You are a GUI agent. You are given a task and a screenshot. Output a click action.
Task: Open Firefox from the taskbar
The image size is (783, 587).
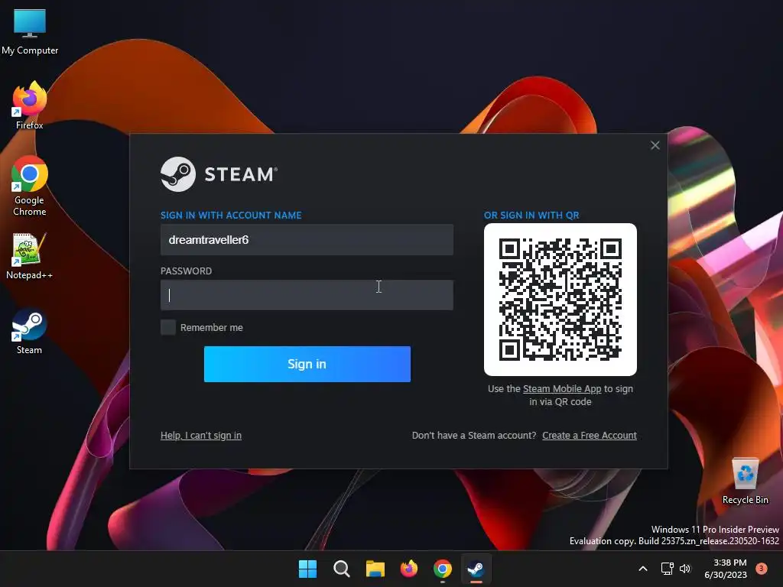tap(409, 569)
